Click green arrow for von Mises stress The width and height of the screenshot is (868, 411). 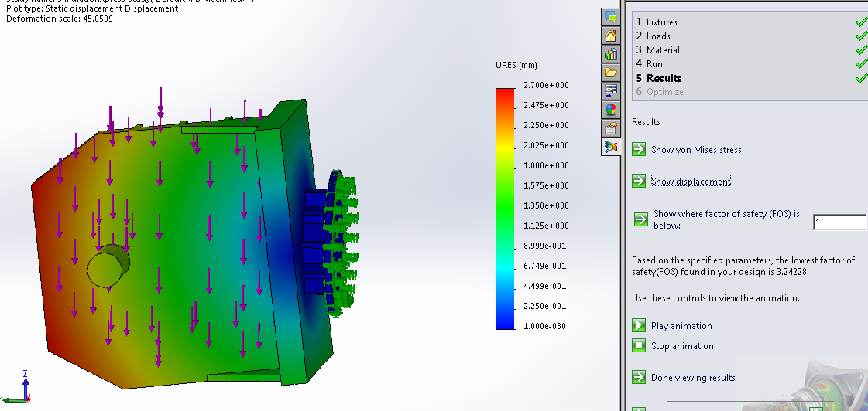click(639, 150)
